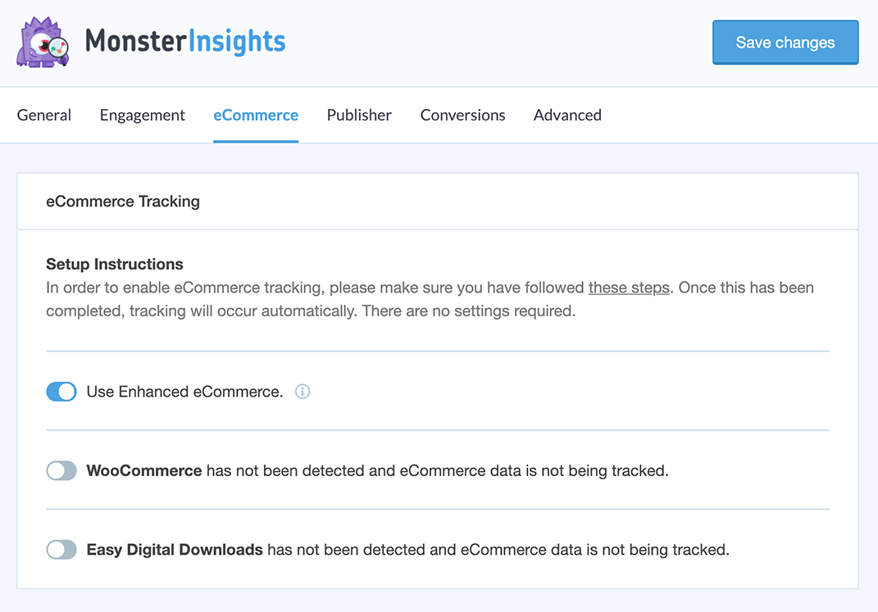Click the eCommerce Tracking panel header
Screen dimensions: 878x612
(x=123, y=202)
